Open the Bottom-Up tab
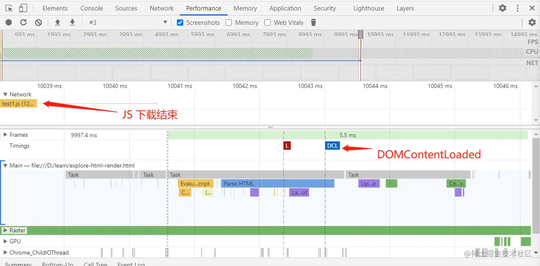 (57, 264)
